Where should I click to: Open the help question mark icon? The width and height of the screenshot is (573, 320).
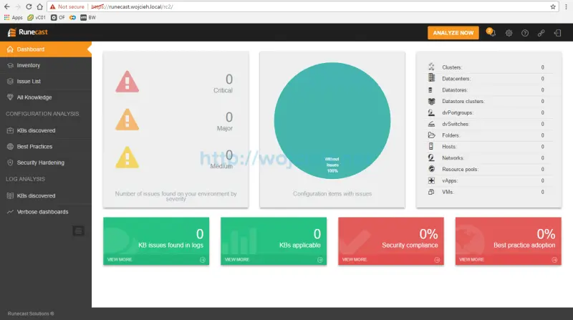point(525,33)
